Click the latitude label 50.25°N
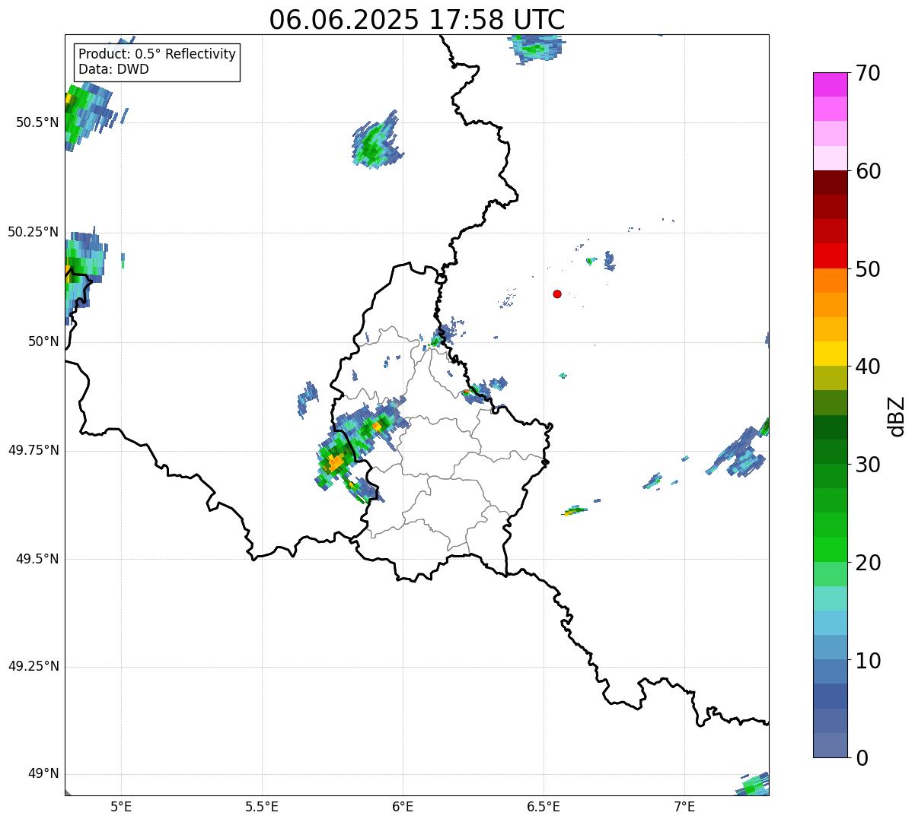915x822 pixels. tap(33, 232)
